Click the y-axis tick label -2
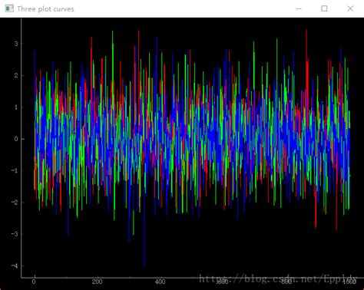 tap(15, 203)
